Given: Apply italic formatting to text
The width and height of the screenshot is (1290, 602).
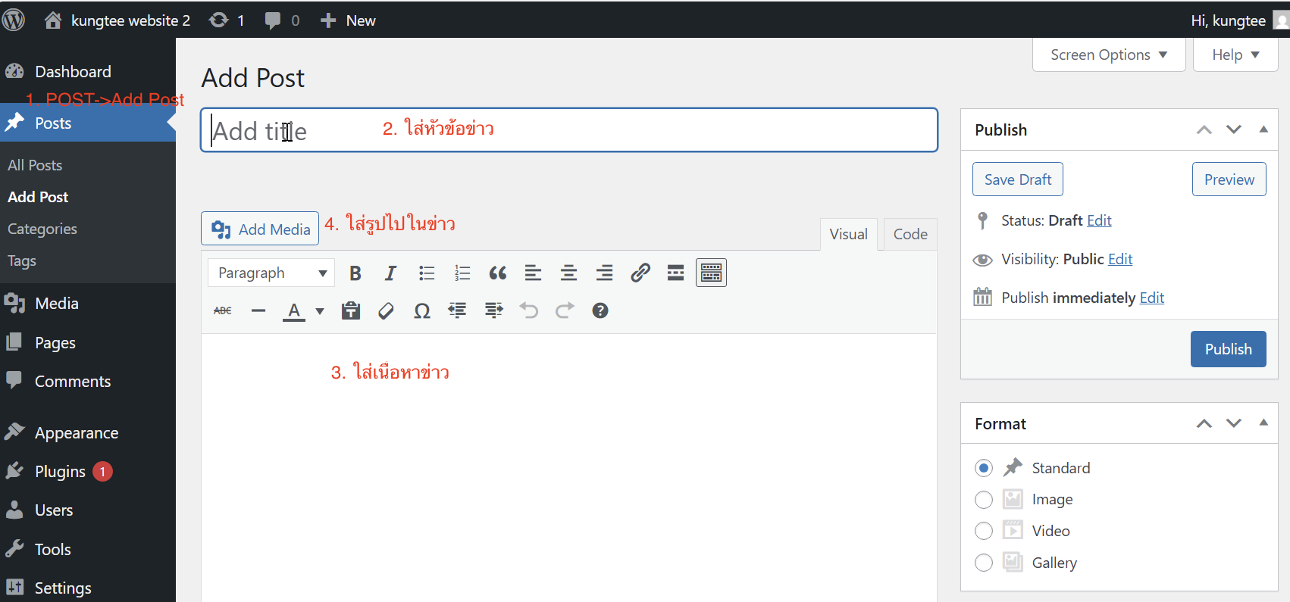Looking at the screenshot, I should (390, 273).
